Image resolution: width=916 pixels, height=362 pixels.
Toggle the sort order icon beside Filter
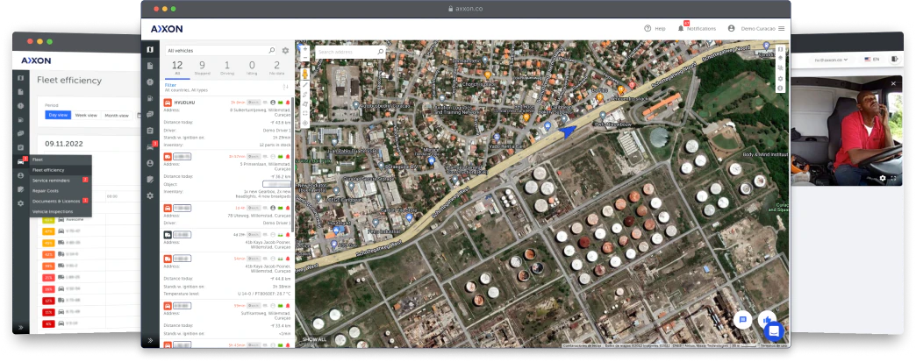[286, 87]
